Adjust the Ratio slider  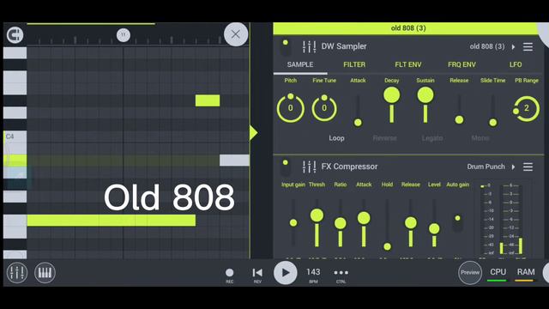(341, 223)
